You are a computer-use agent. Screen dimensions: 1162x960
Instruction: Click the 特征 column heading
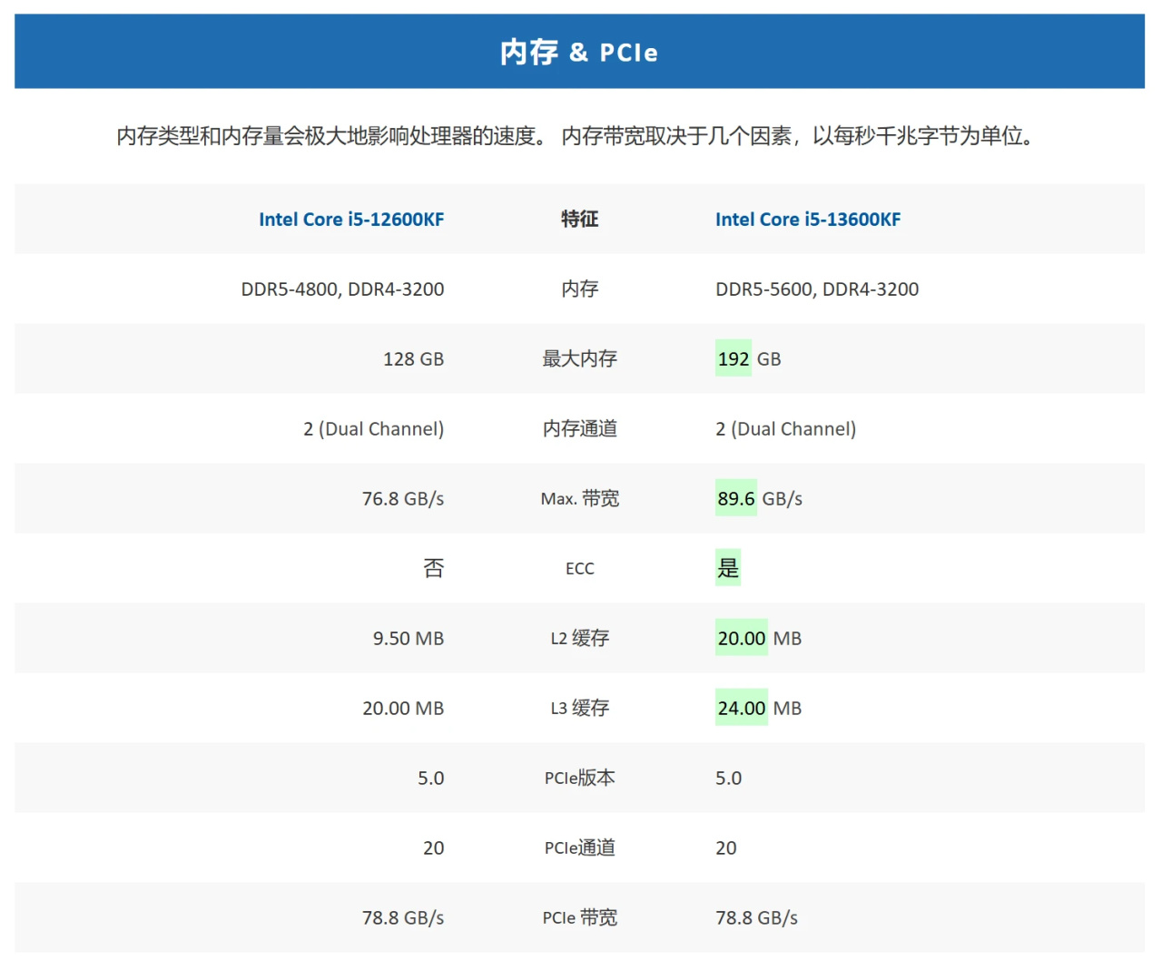pyautogui.click(x=579, y=220)
